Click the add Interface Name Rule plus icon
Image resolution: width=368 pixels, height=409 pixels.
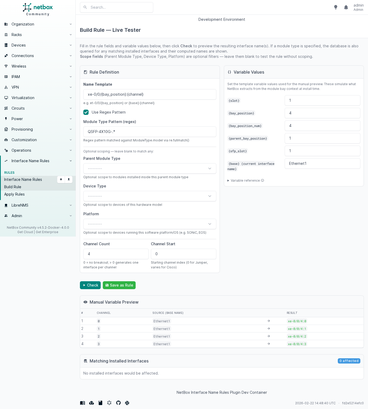(x=61, y=179)
